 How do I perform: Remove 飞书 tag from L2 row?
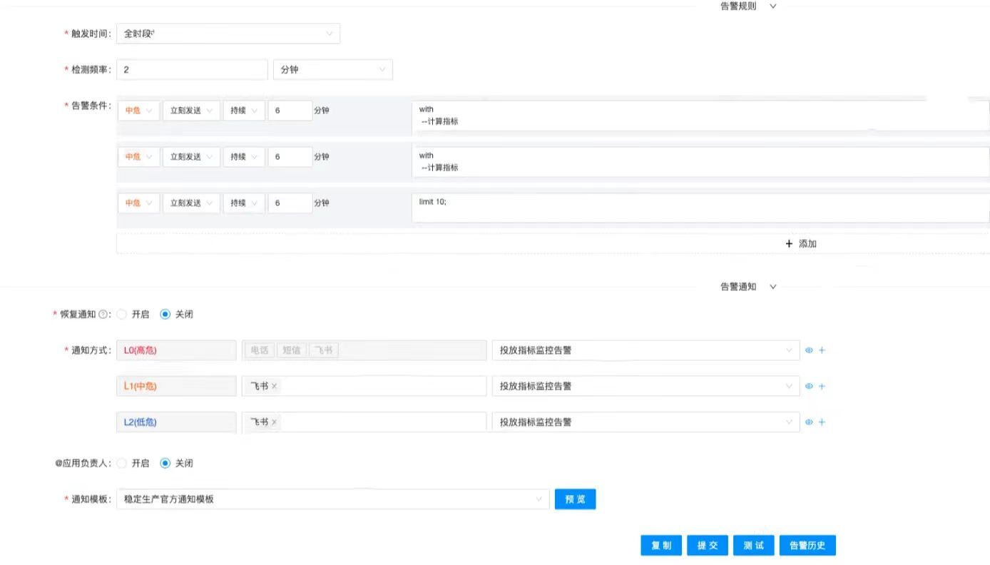(274, 422)
